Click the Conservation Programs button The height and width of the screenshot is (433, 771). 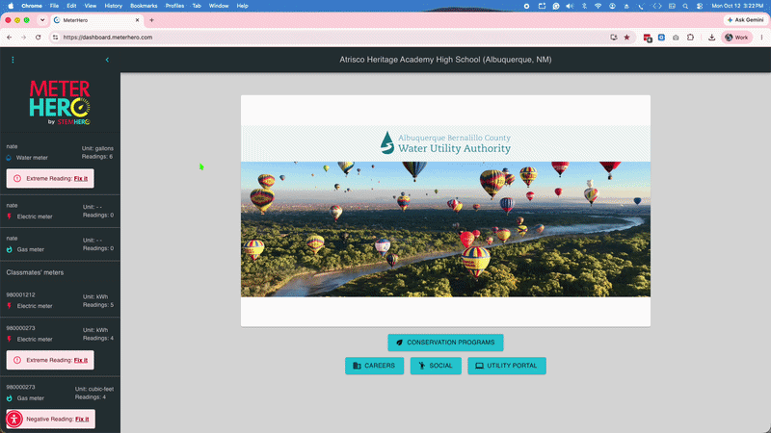[x=445, y=343]
